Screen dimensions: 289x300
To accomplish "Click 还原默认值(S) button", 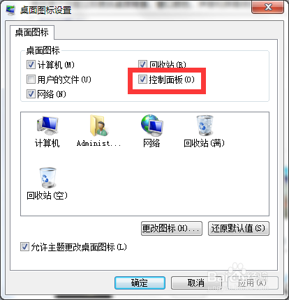I will pos(239,228).
